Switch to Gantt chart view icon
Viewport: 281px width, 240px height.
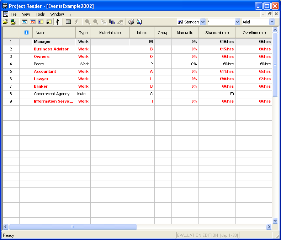pyautogui.click(x=25, y=22)
